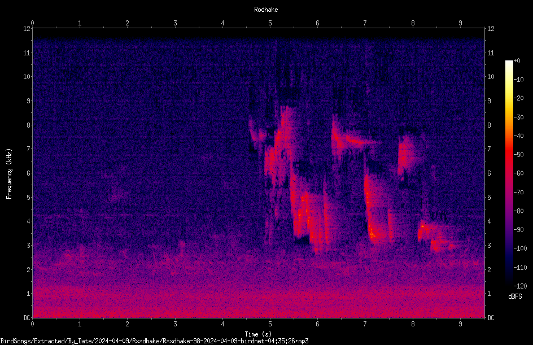Click the dBFS color scale bar
This screenshot has width=533, height=345.
509,173
